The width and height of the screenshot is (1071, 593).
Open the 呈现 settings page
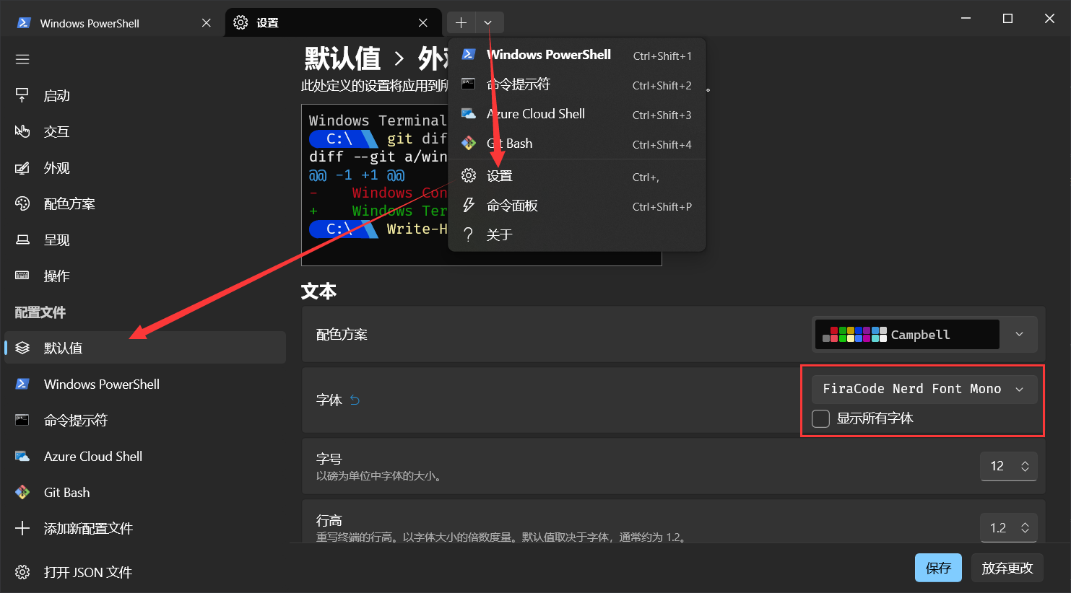point(145,240)
